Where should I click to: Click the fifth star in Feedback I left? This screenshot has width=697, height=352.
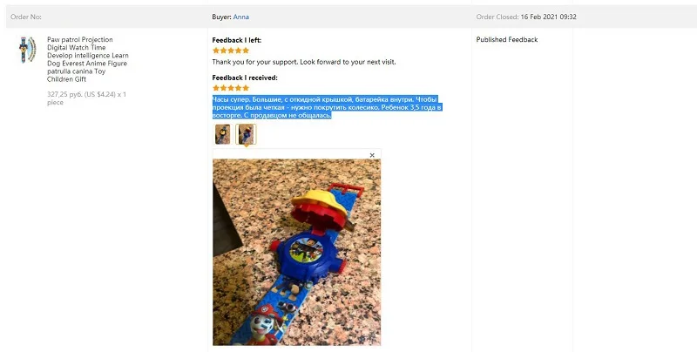246,51
